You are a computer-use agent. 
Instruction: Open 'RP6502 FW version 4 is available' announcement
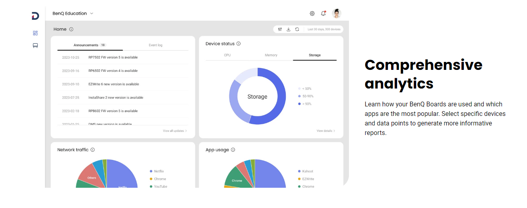click(x=113, y=71)
